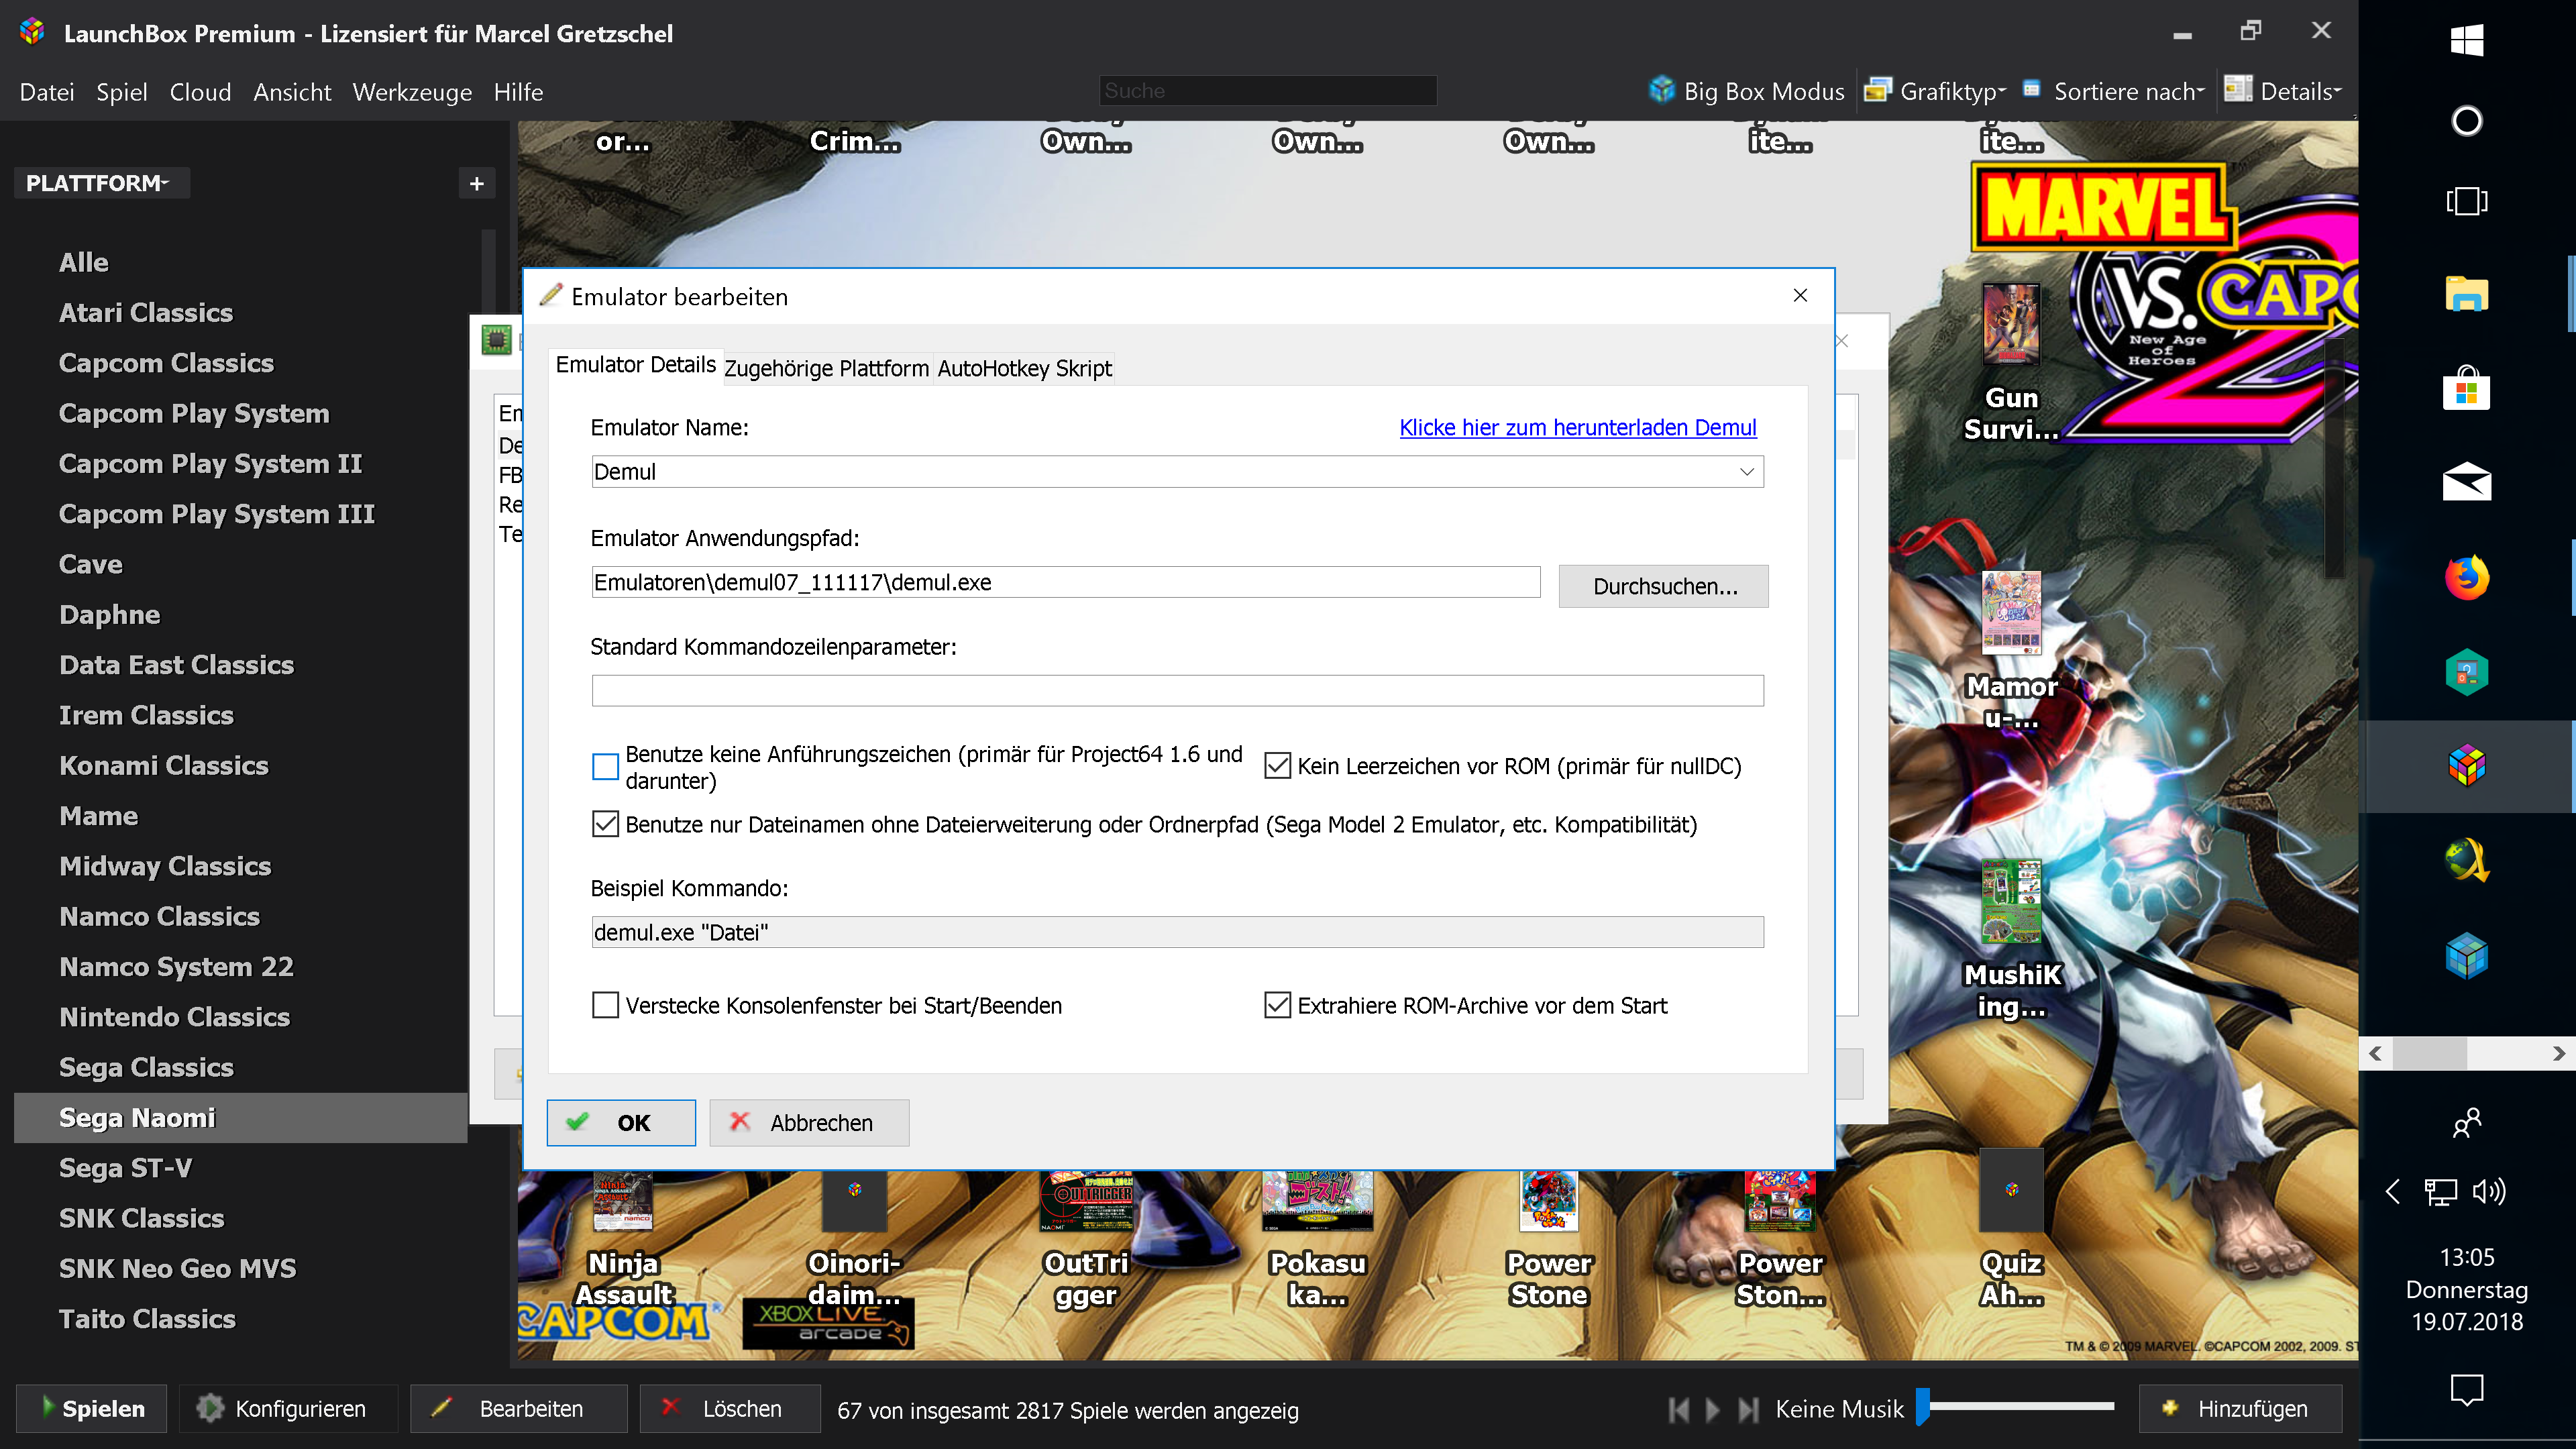Open Firefox from taskbar

click(2466, 577)
